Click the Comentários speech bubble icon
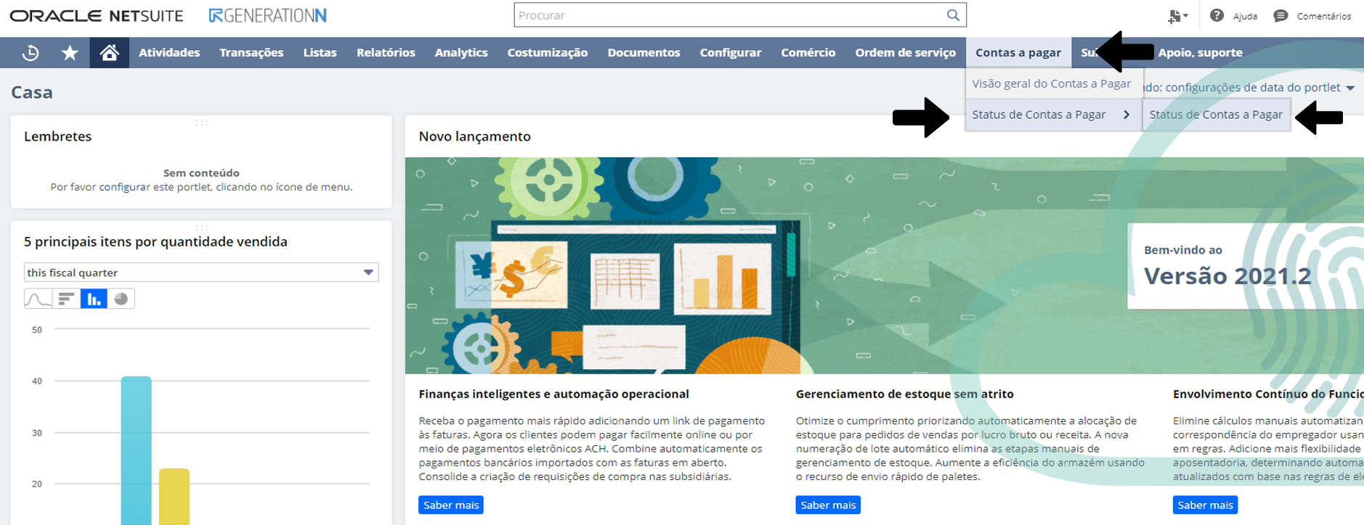Viewport: 1364px width, 525px height. (x=1280, y=15)
